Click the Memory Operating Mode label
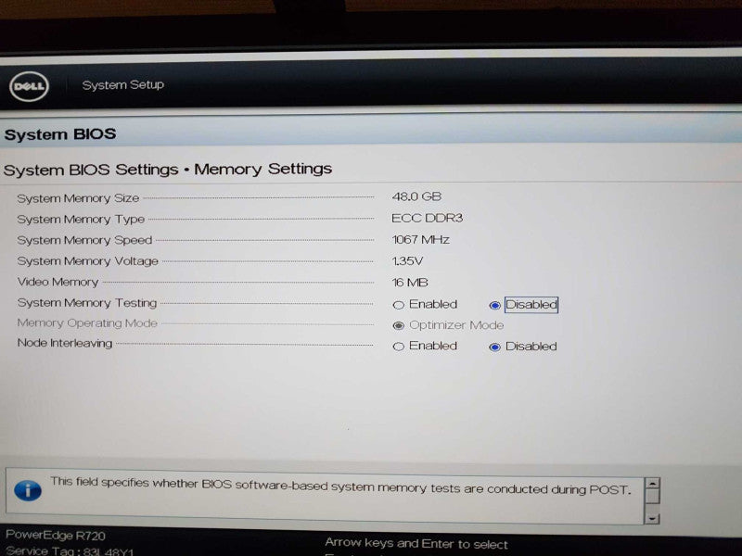 87,322
